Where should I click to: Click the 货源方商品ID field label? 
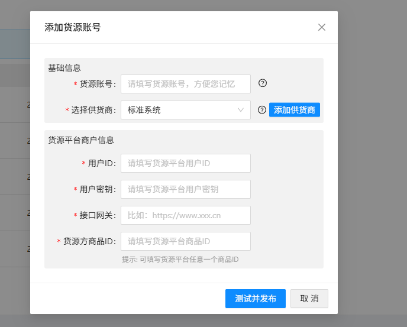pos(89,241)
